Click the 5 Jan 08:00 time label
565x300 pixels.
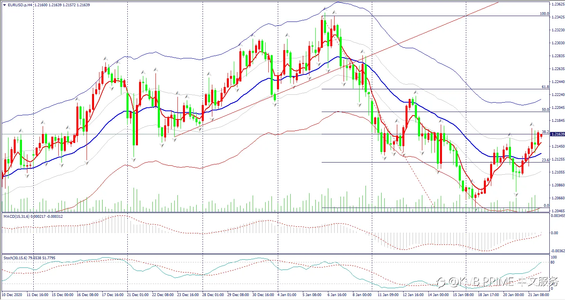click(312, 294)
